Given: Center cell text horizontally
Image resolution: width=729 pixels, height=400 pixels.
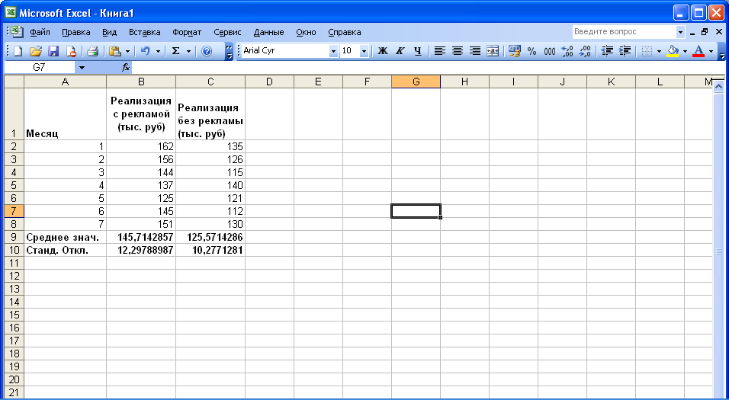Looking at the screenshot, I should pos(457,51).
